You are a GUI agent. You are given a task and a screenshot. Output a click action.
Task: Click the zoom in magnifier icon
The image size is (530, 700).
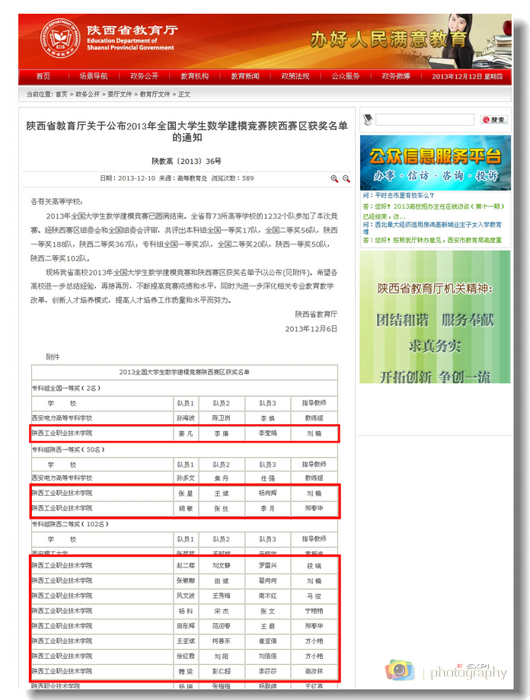pos(334,178)
